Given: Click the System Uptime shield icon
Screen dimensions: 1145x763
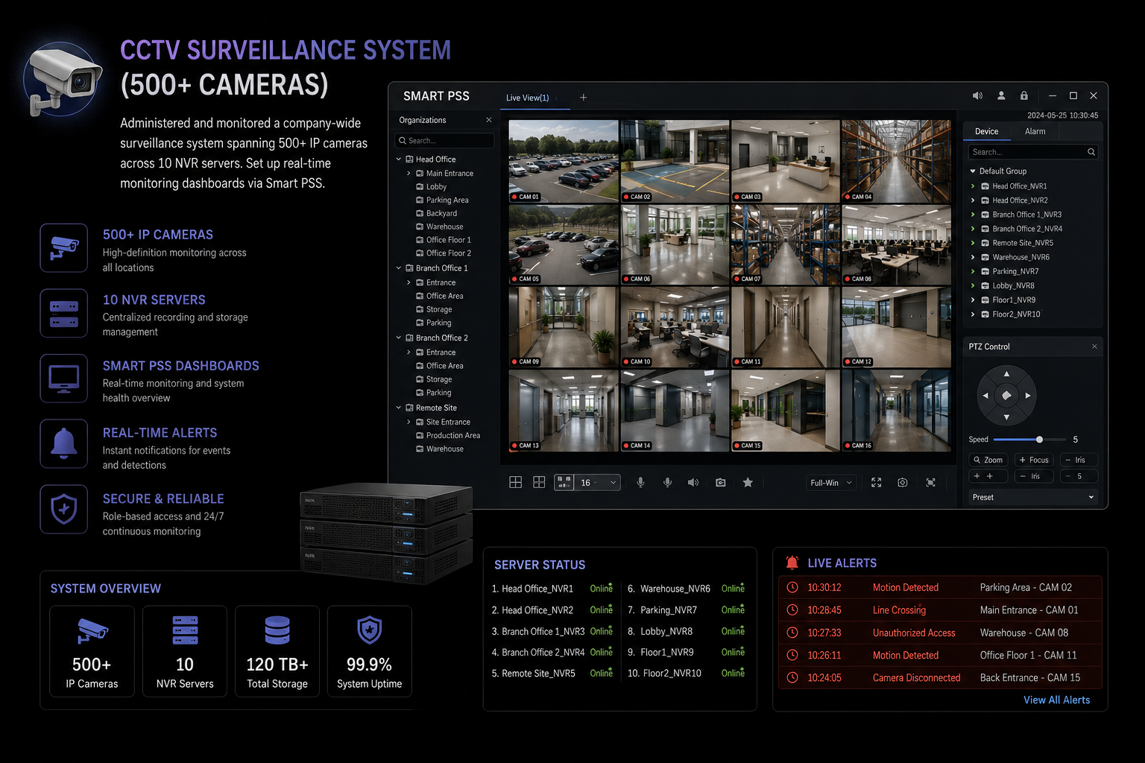Looking at the screenshot, I should (370, 630).
